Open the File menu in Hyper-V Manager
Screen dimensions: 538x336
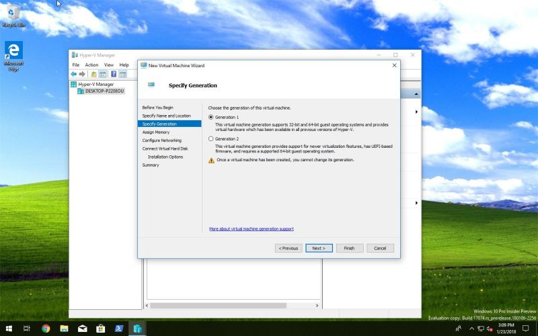click(x=75, y=65)
